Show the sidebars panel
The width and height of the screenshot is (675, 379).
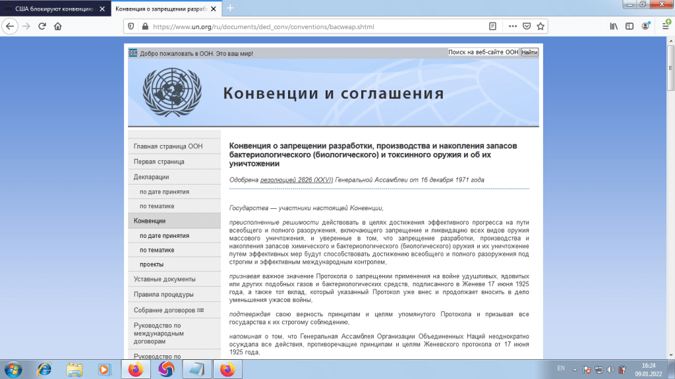tap(630, 26)
